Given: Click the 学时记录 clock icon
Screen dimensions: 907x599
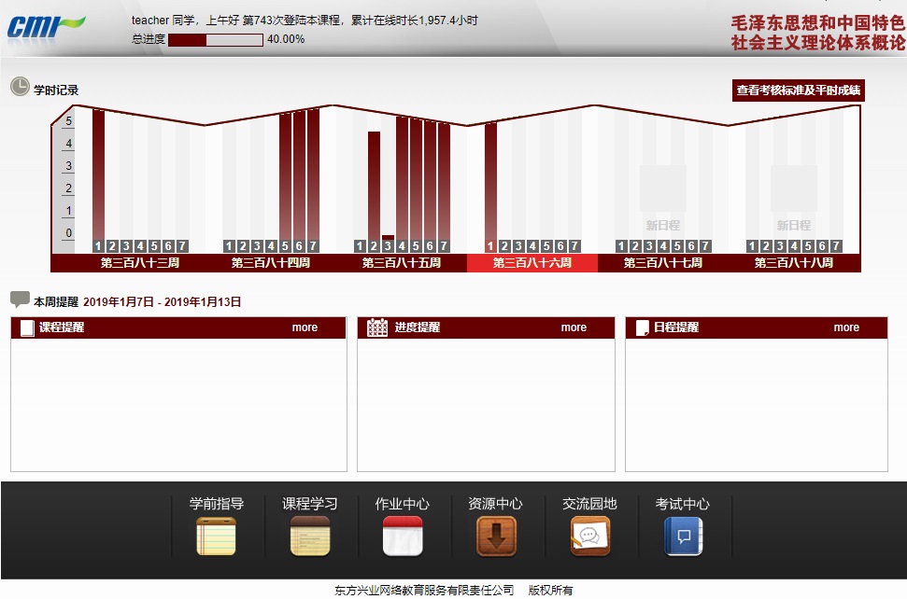Looking at the screenshot, I should click(x=20, y=88).
